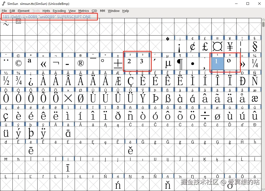Select the Ç capital cedilla glyph

pos(131,81)
